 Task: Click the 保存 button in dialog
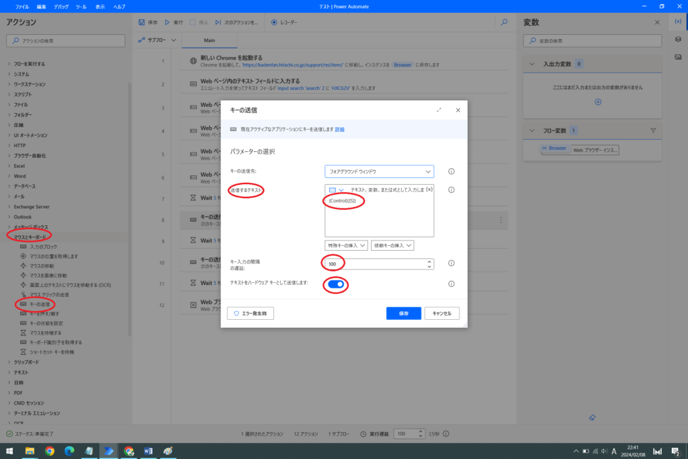point(403,313)
